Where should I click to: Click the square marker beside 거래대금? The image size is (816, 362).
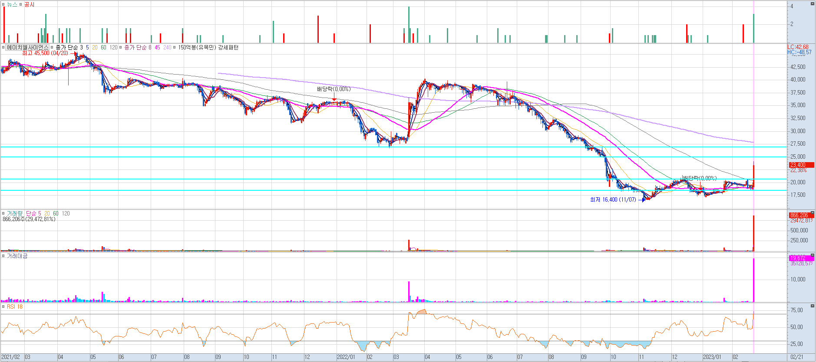(3, 256)
